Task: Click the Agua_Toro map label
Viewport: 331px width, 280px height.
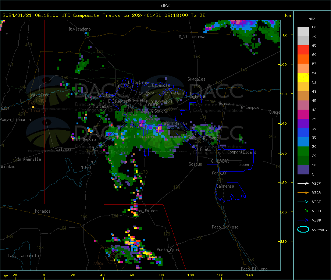Action: pyautogui.click(x=39, y=95)
